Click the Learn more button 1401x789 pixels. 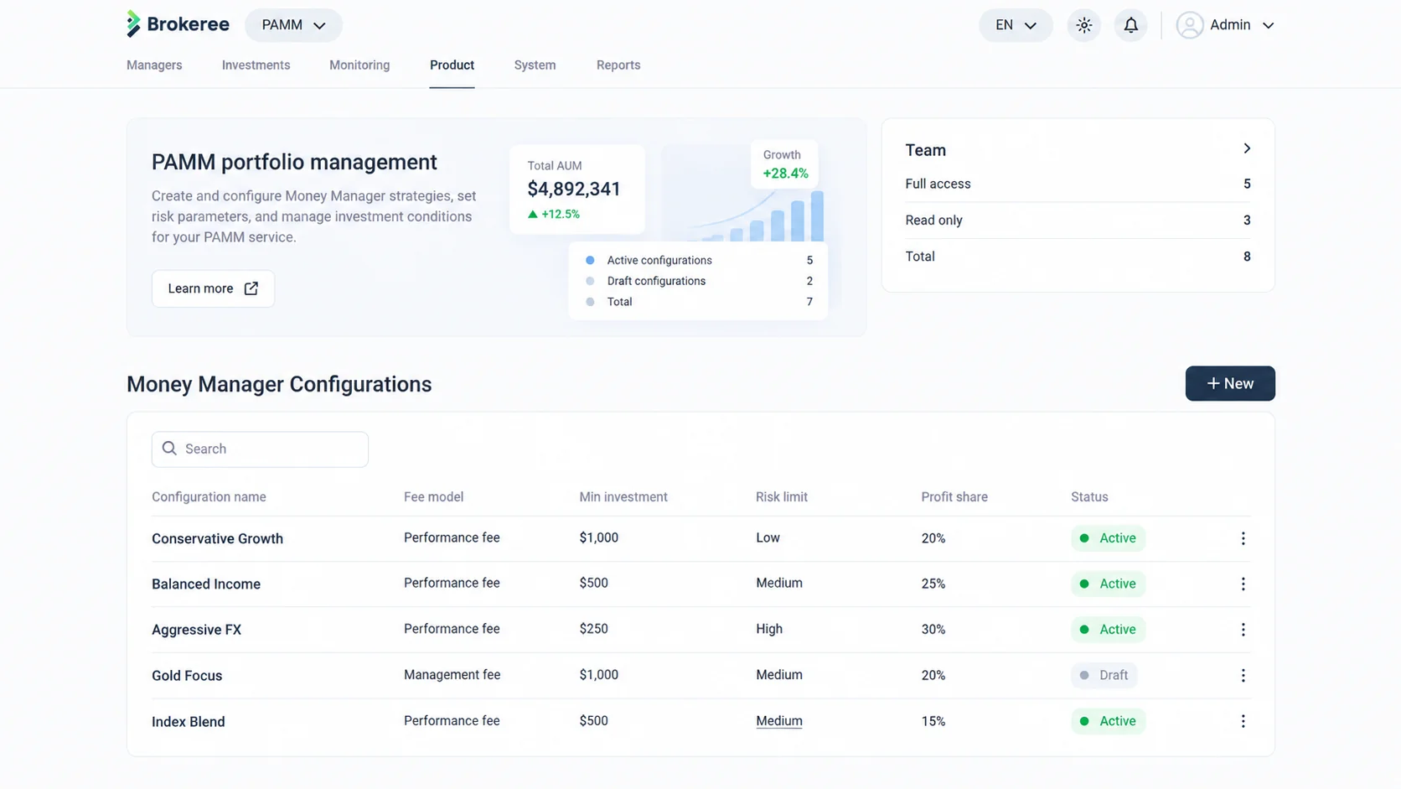(213, 288)
